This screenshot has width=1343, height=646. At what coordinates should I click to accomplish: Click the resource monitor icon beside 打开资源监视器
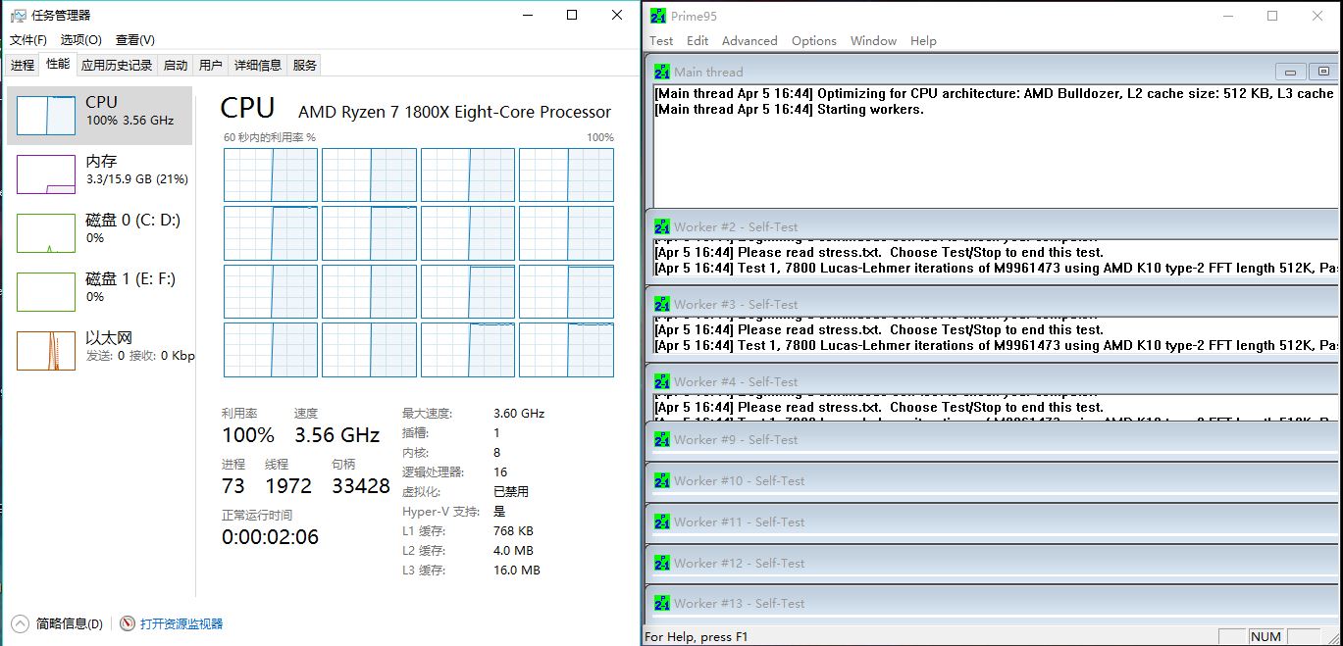click(127, 623)
